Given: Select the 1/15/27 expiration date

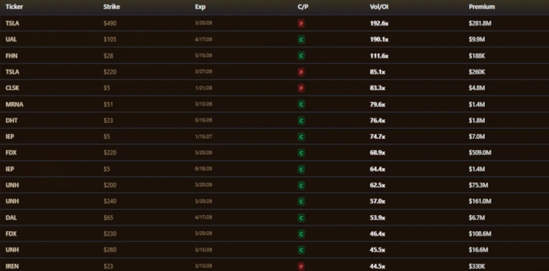Looking at the screenshot, I should pos(203,137).
